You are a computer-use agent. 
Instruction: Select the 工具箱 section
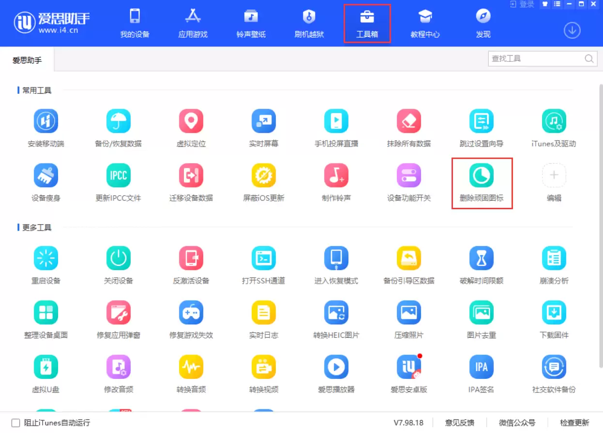[x=367, y=24]
